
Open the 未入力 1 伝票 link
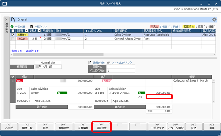[170, 26]
